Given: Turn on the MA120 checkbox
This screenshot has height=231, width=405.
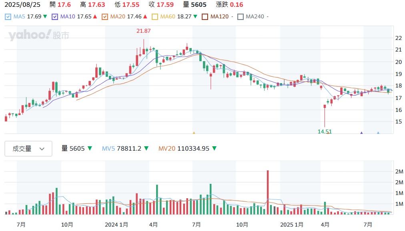Looking at the screenshot, I should 205,17.
